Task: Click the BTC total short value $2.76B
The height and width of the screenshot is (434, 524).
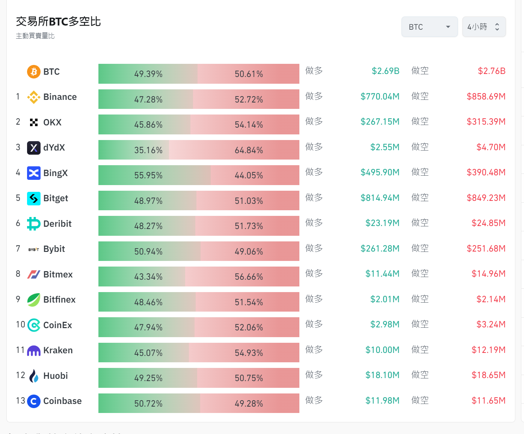Action: [492, 71]
